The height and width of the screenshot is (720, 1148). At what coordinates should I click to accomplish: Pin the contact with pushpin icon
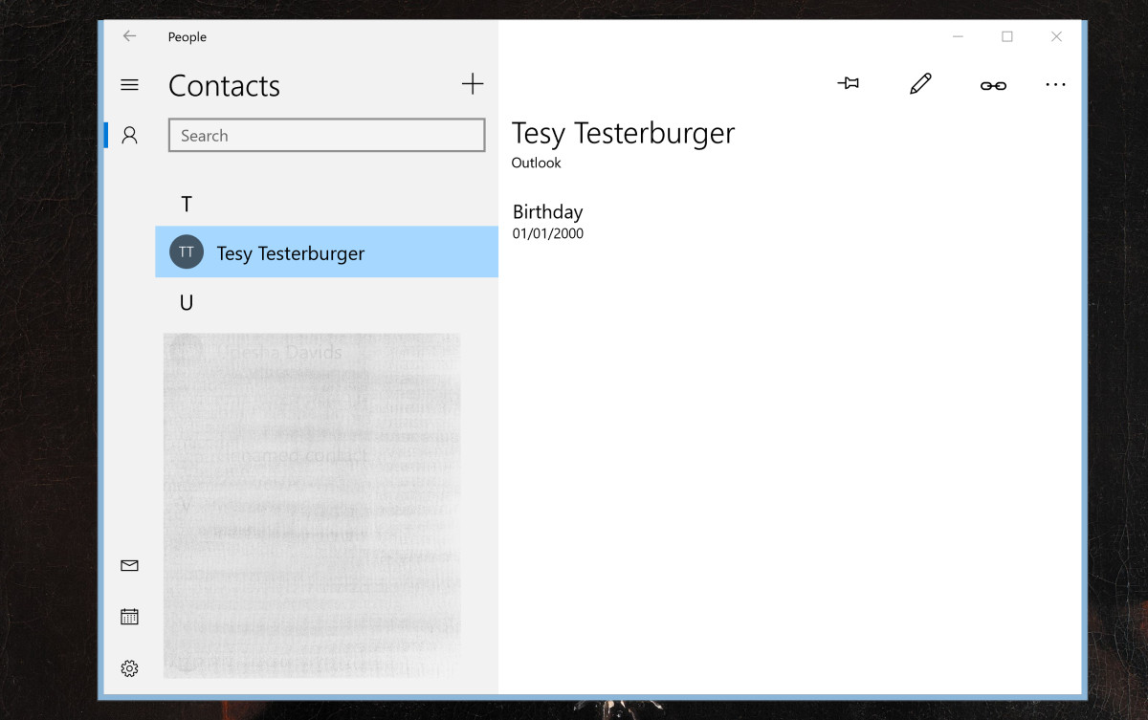coord(848,84)
